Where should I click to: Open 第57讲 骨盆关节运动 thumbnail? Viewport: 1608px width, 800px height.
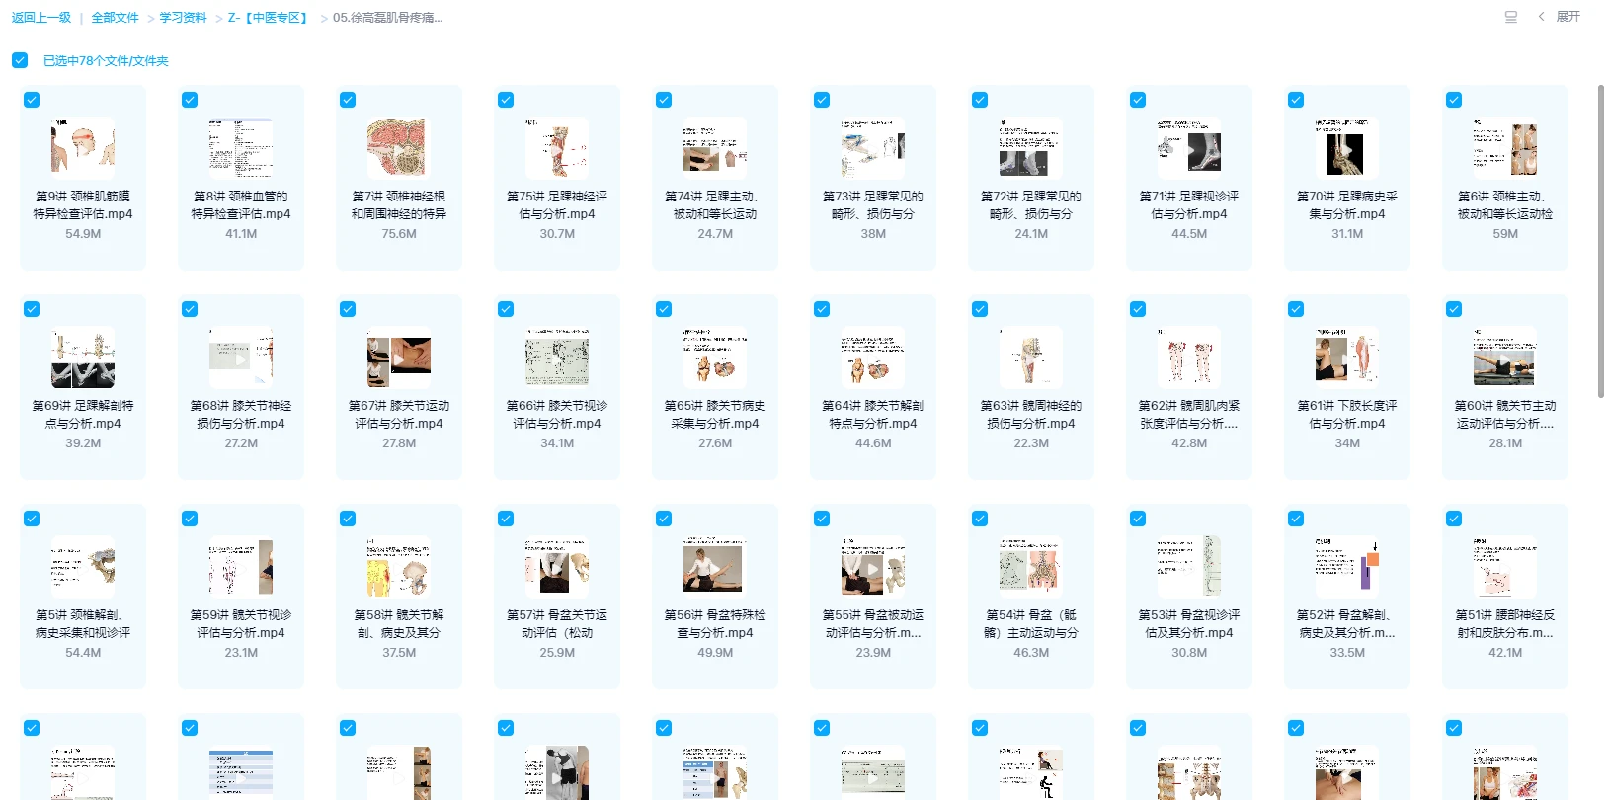tap(557, 566)
